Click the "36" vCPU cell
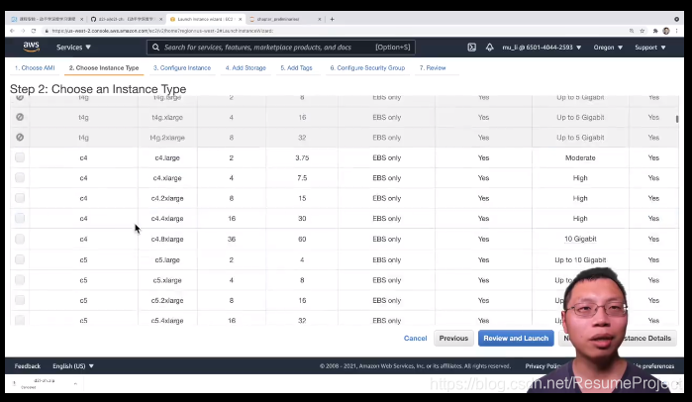The image size is (692, 402). pyautogui.click(x=232, y=239)
